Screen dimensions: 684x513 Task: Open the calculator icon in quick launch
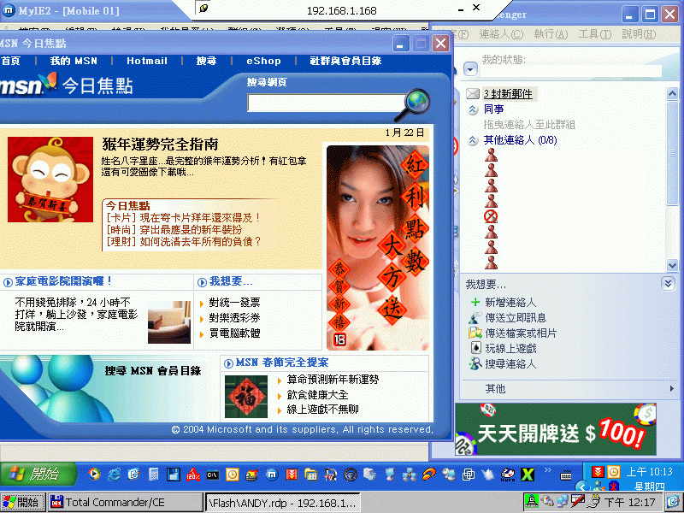(153, 475)
